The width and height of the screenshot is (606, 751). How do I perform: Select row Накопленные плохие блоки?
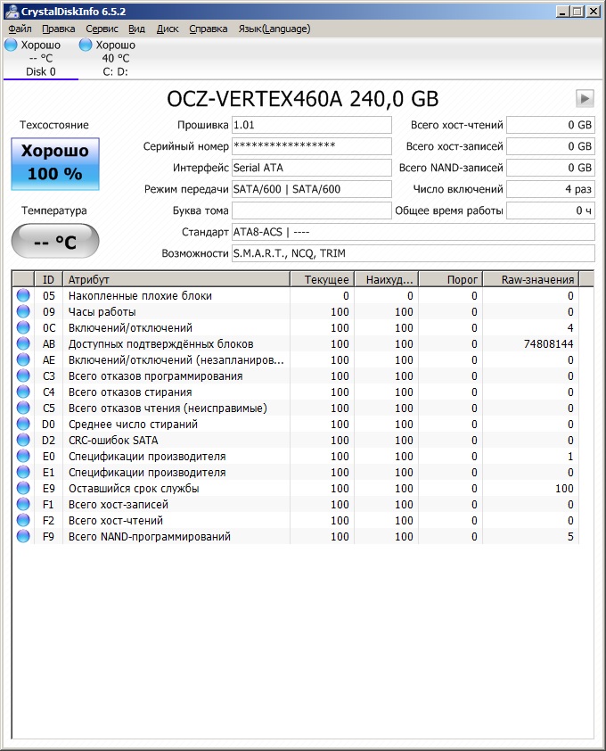click(295, 295)
